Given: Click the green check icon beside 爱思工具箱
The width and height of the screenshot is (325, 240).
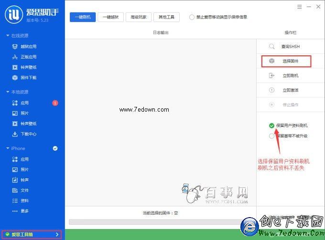Looking at the screenshot, I should pos(8,234).
